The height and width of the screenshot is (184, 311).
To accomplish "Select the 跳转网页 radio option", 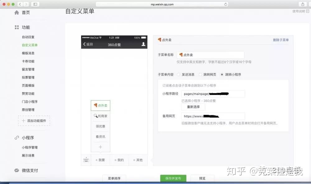I will [x=200, y=75].
